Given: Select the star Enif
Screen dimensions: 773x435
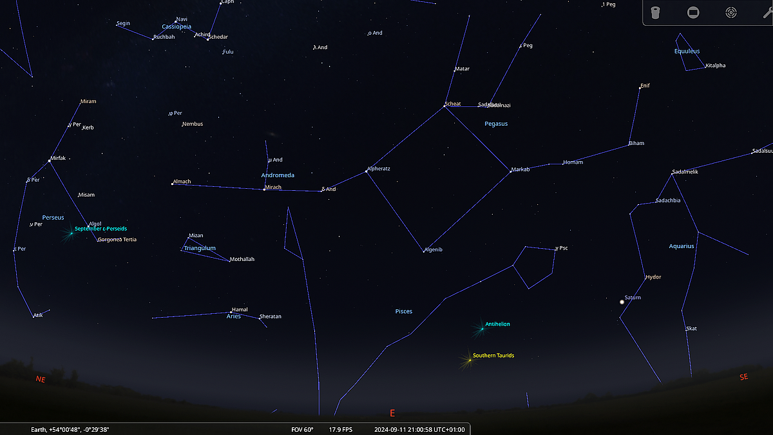Looking at the screenshot, I should click(640, 88).
